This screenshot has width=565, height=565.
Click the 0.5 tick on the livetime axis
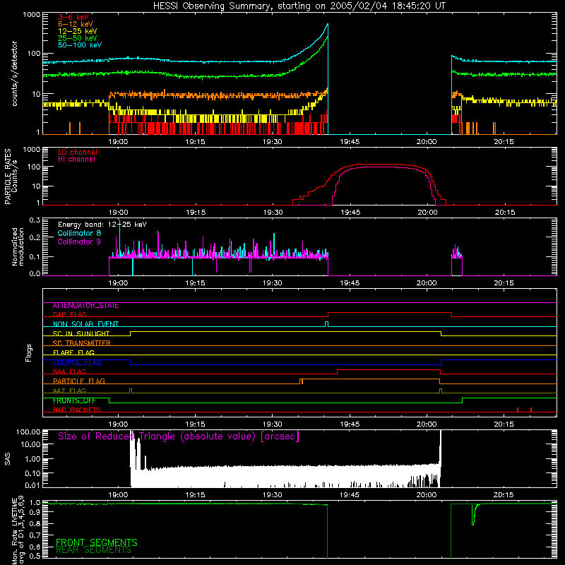[35, 556]
